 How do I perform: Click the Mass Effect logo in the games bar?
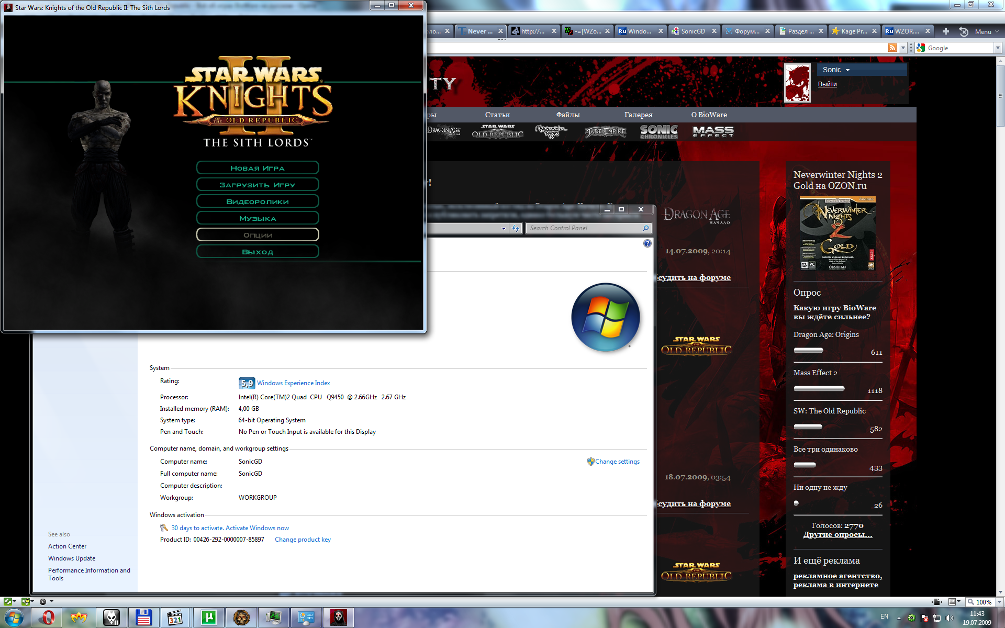[713, 131]
